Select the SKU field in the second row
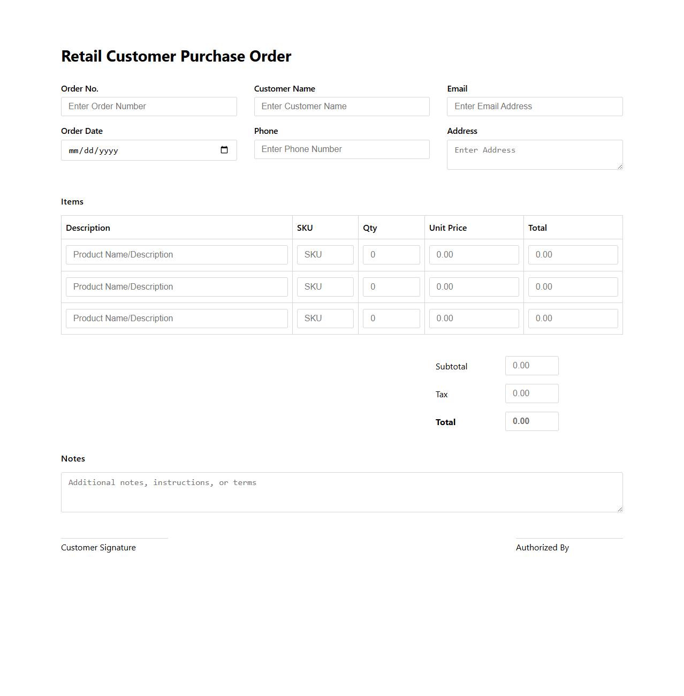 tap(325, 286)
